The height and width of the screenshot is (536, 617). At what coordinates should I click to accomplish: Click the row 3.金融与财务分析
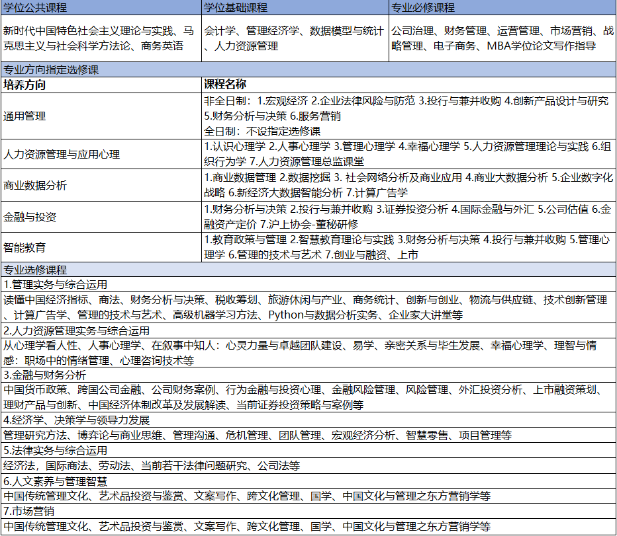pyautogui.click(x=308, y=375)
